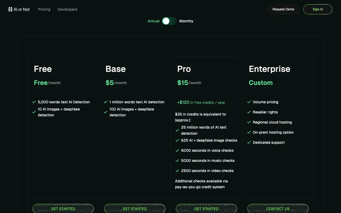The height and width of the screenshot is (213, 341).
Task: Click checkmark beside 25 million words of AI text
Action: click(177, 130)
